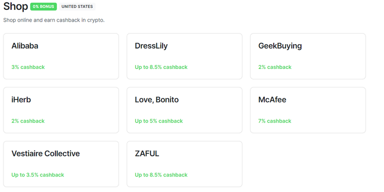Screen dimensions: 384x192
Task: Open the UNITED STATES country selector
Action: click(77, 7)
